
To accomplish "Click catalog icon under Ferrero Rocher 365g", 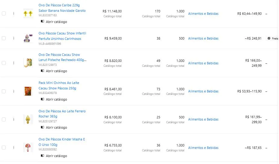I will point(43,127).
